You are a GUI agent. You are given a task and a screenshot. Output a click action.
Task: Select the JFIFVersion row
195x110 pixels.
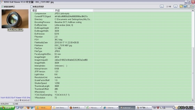click(111, 71)
